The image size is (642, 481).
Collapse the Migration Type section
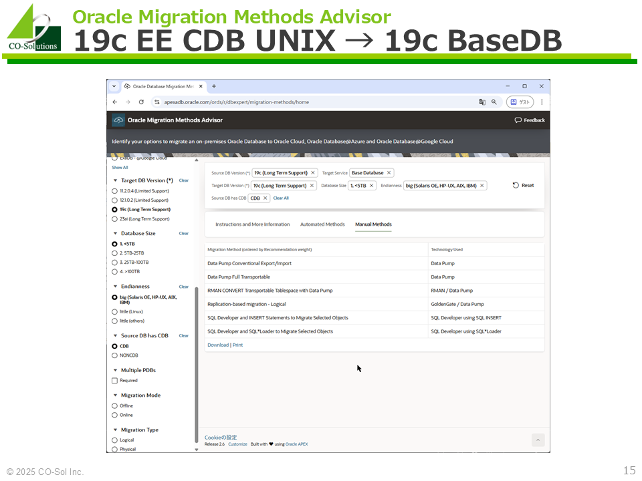pos(115,430)
